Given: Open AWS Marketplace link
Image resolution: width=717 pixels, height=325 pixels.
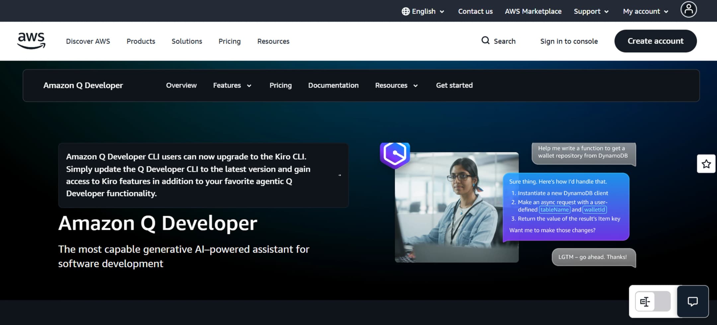Looking at the screenshot, I should (x=533, y=11).
